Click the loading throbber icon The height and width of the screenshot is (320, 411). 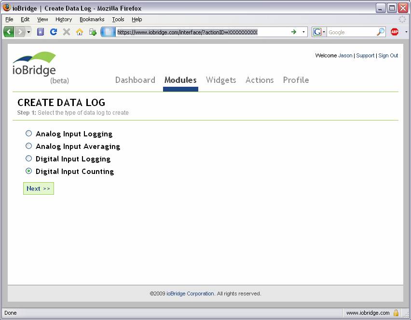coord(402,19)
